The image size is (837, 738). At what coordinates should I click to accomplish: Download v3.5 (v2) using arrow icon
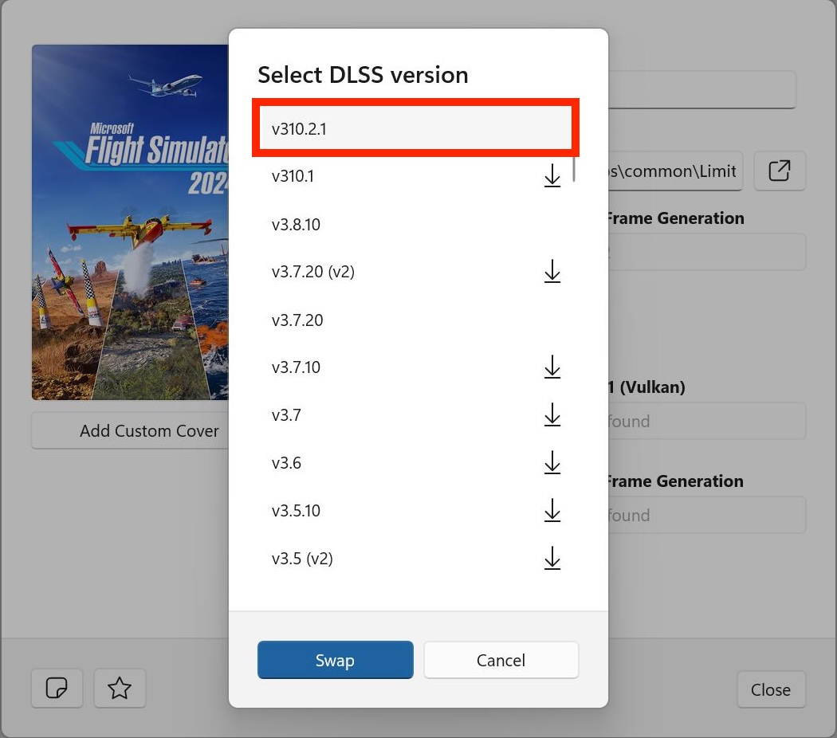coord(552,559)
